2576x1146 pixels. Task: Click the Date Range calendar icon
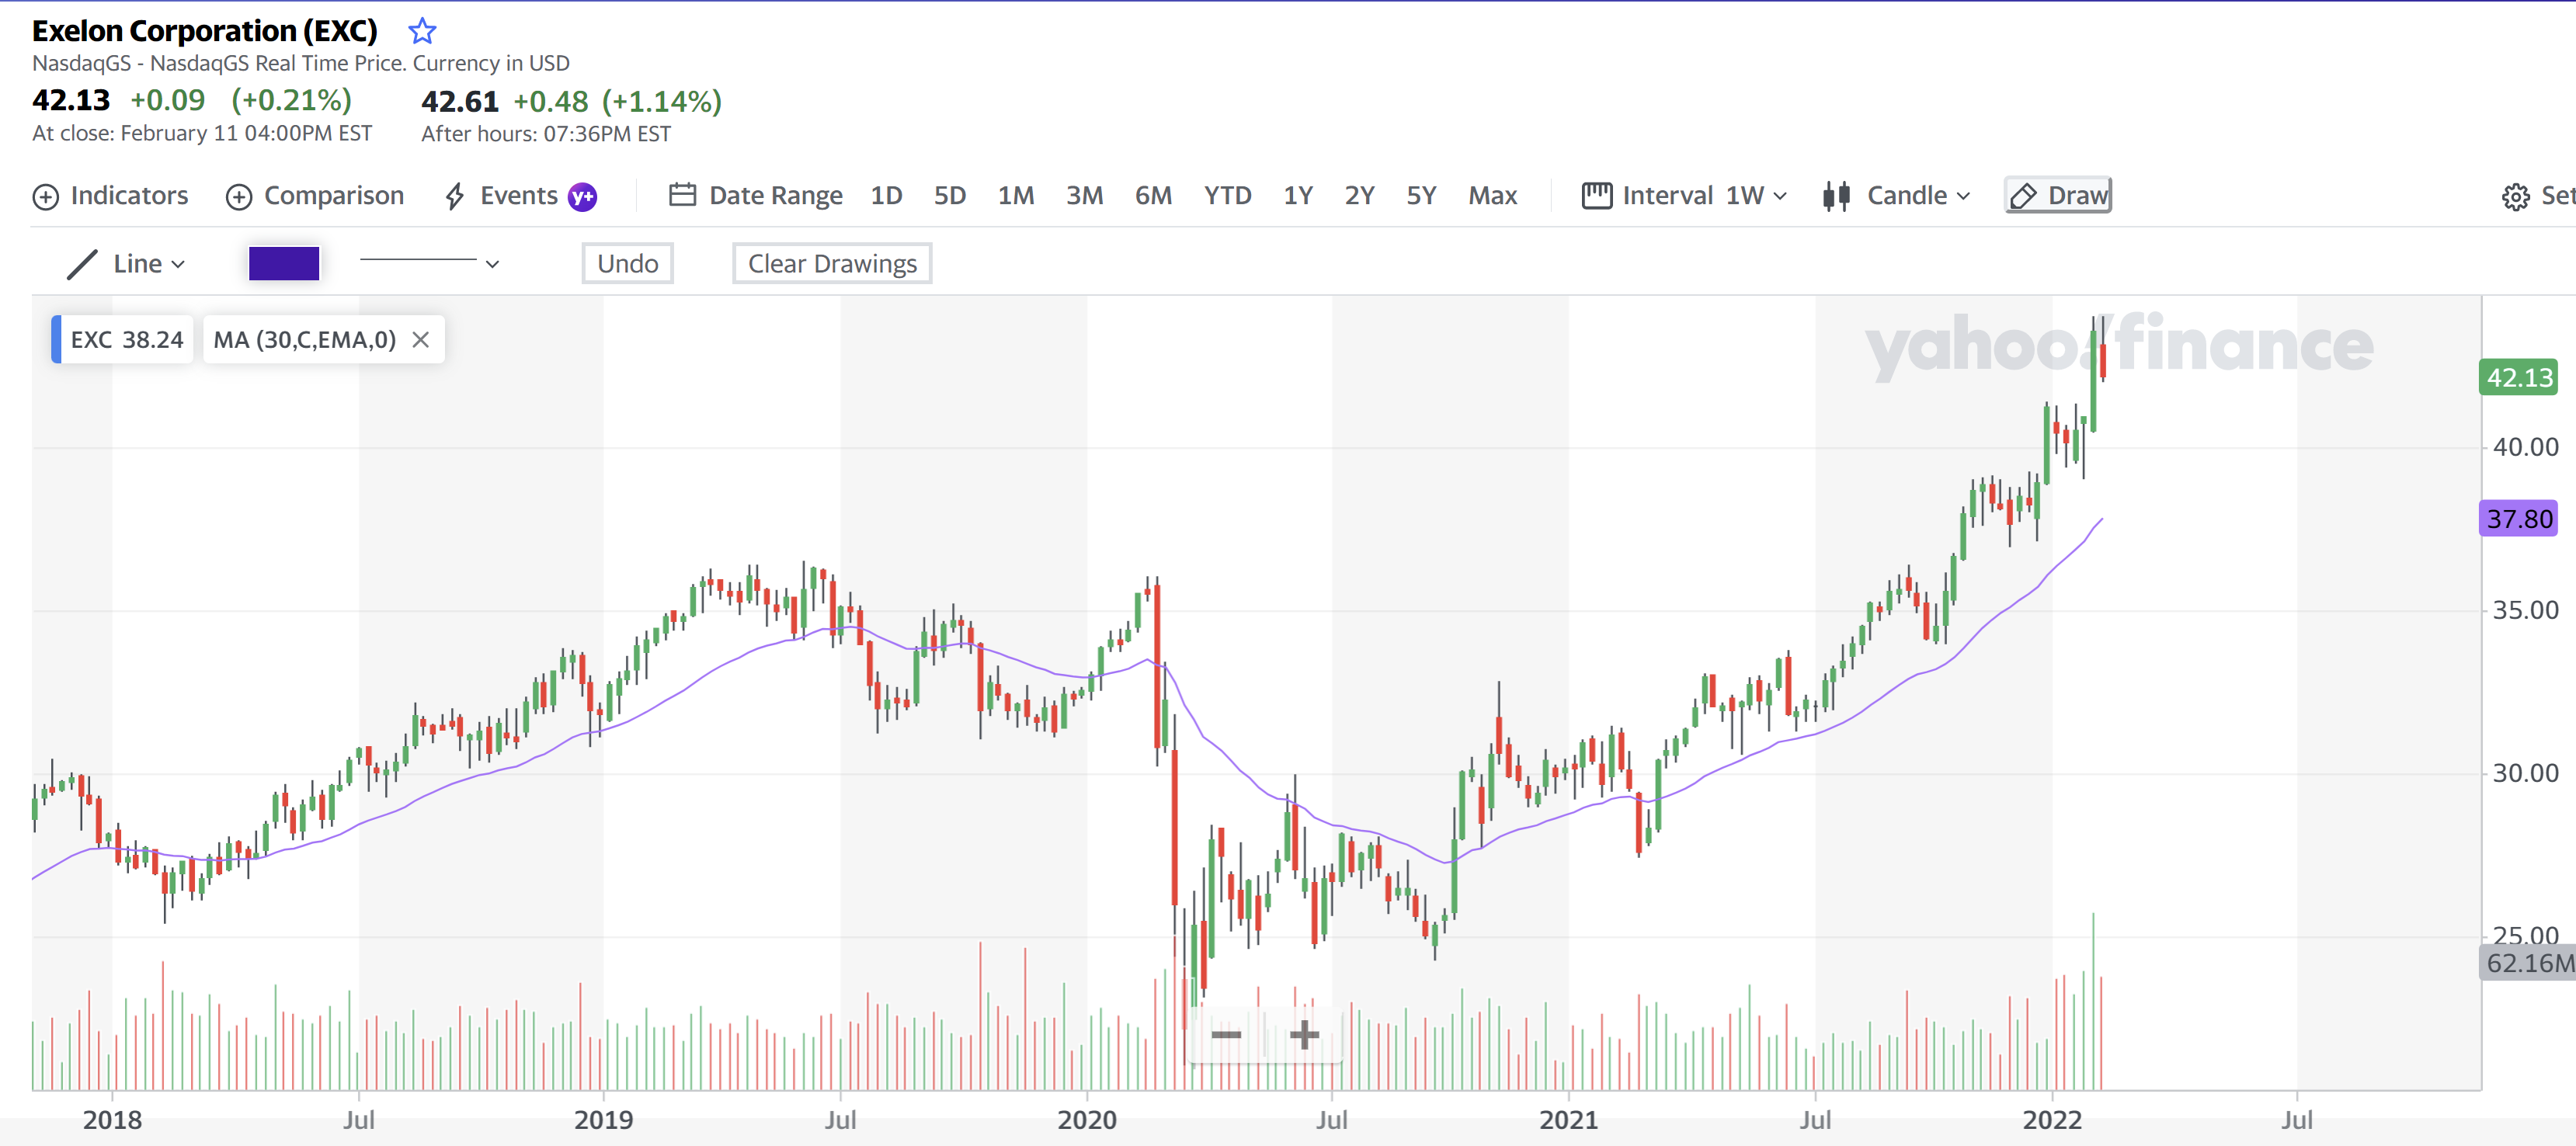tap(682, 195)
